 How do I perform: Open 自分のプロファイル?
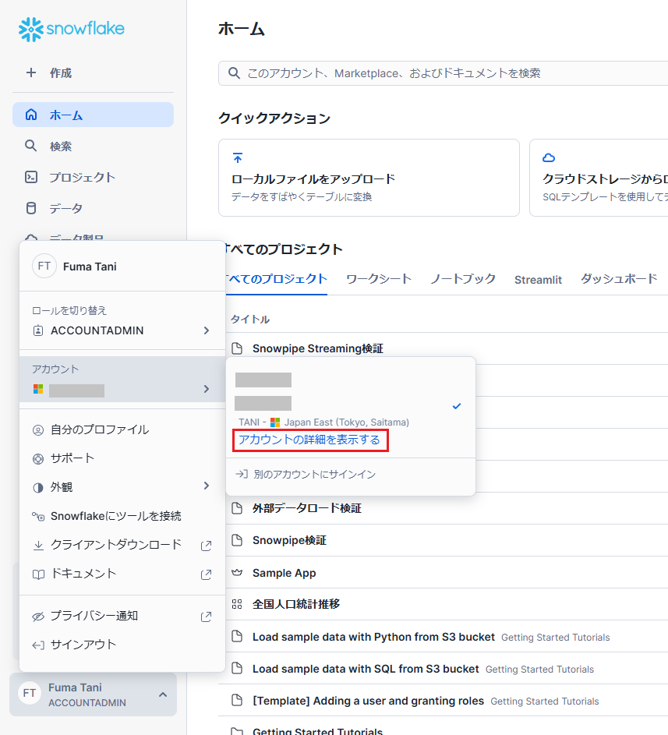[x=122, y=429]
